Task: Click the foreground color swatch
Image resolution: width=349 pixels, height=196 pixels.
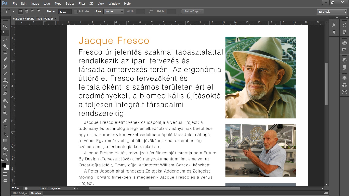Action: (4, 165)
